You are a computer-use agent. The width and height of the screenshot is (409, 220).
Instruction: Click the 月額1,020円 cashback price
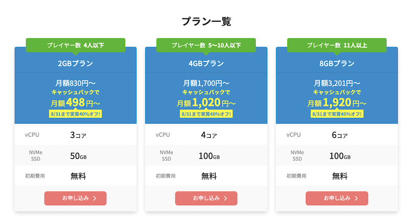click(206, 103)
